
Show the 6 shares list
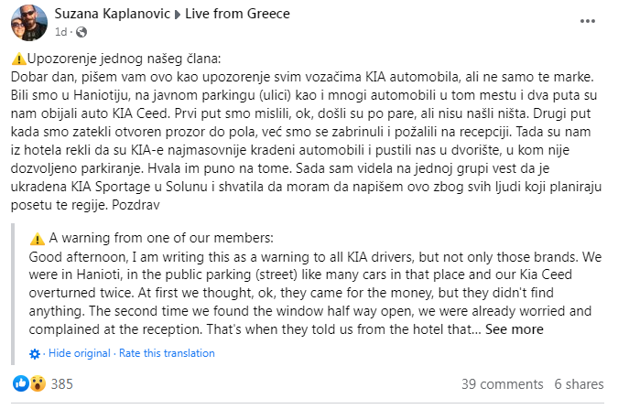coord(578,384)
